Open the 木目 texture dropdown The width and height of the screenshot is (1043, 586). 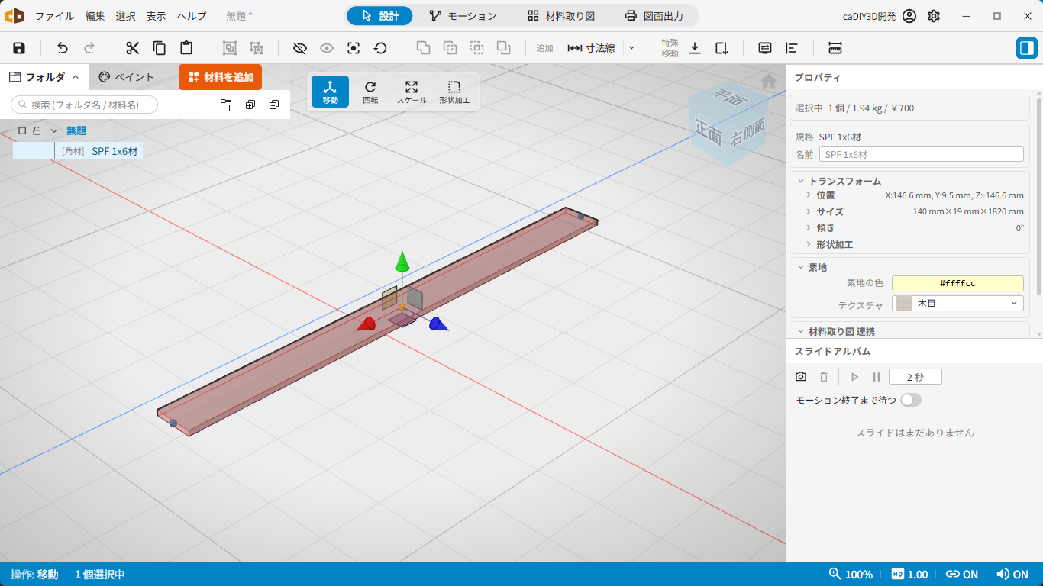click(957, 303)
